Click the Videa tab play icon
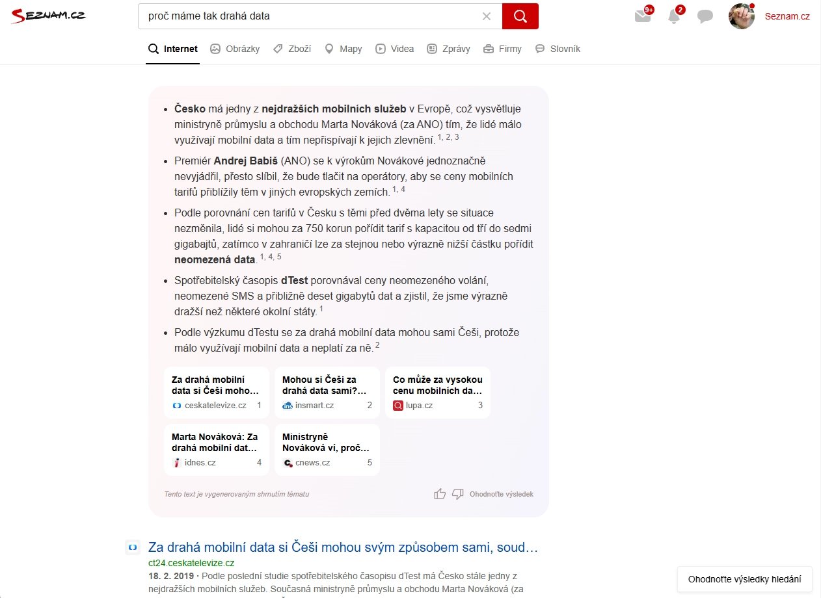 click(381, 49)
